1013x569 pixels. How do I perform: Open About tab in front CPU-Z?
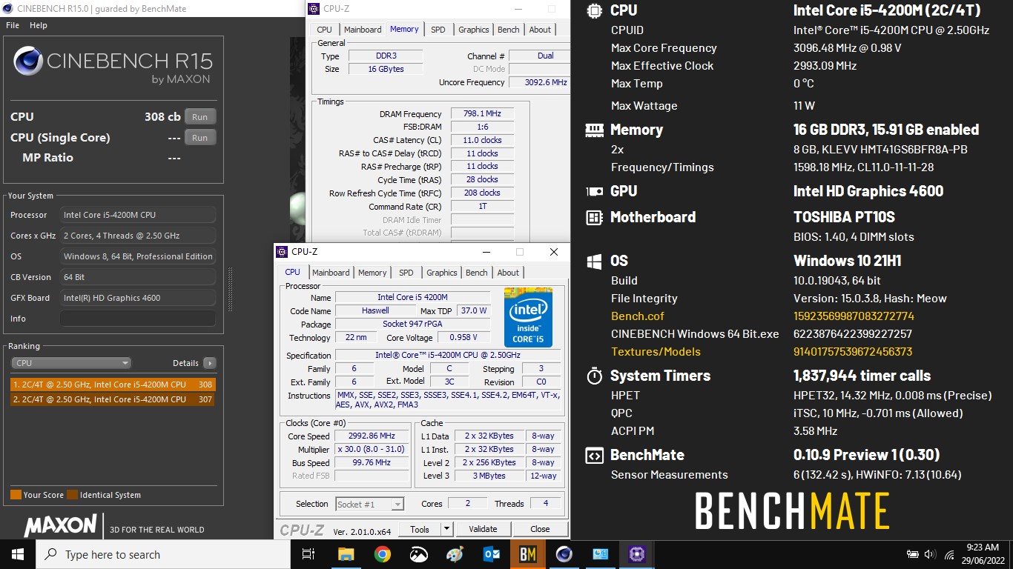pos(508,273)
